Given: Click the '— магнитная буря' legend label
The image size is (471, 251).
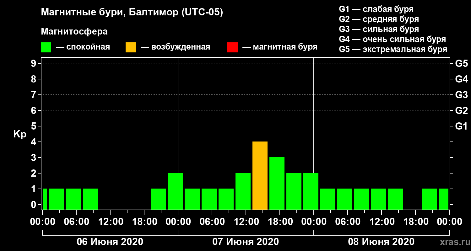Looking at the screenshot, I should point(280,47).
